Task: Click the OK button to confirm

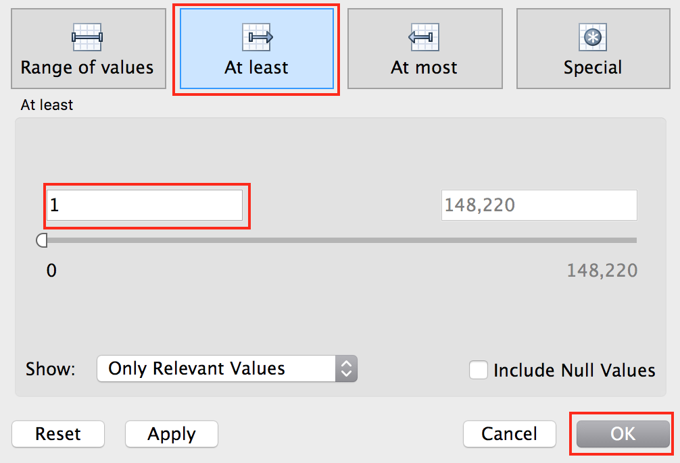Action: [x=621, y=434]
